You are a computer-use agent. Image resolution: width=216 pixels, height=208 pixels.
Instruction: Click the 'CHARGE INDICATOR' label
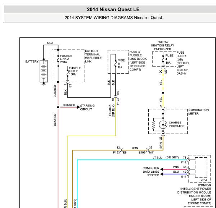[x=176, y=124]
